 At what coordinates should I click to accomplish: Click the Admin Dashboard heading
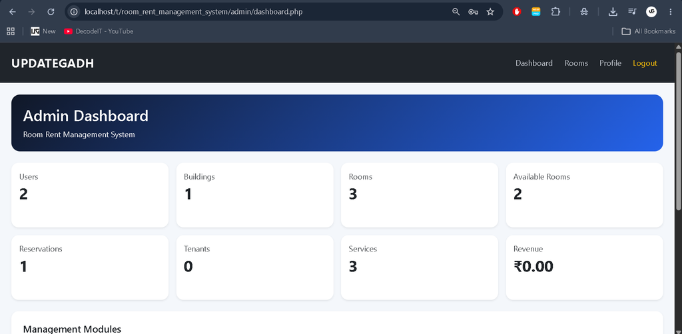pos(86,116)
